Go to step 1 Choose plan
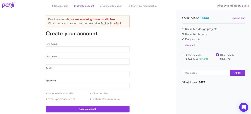This screenshot has height=114, width=251. click(60, 6)
